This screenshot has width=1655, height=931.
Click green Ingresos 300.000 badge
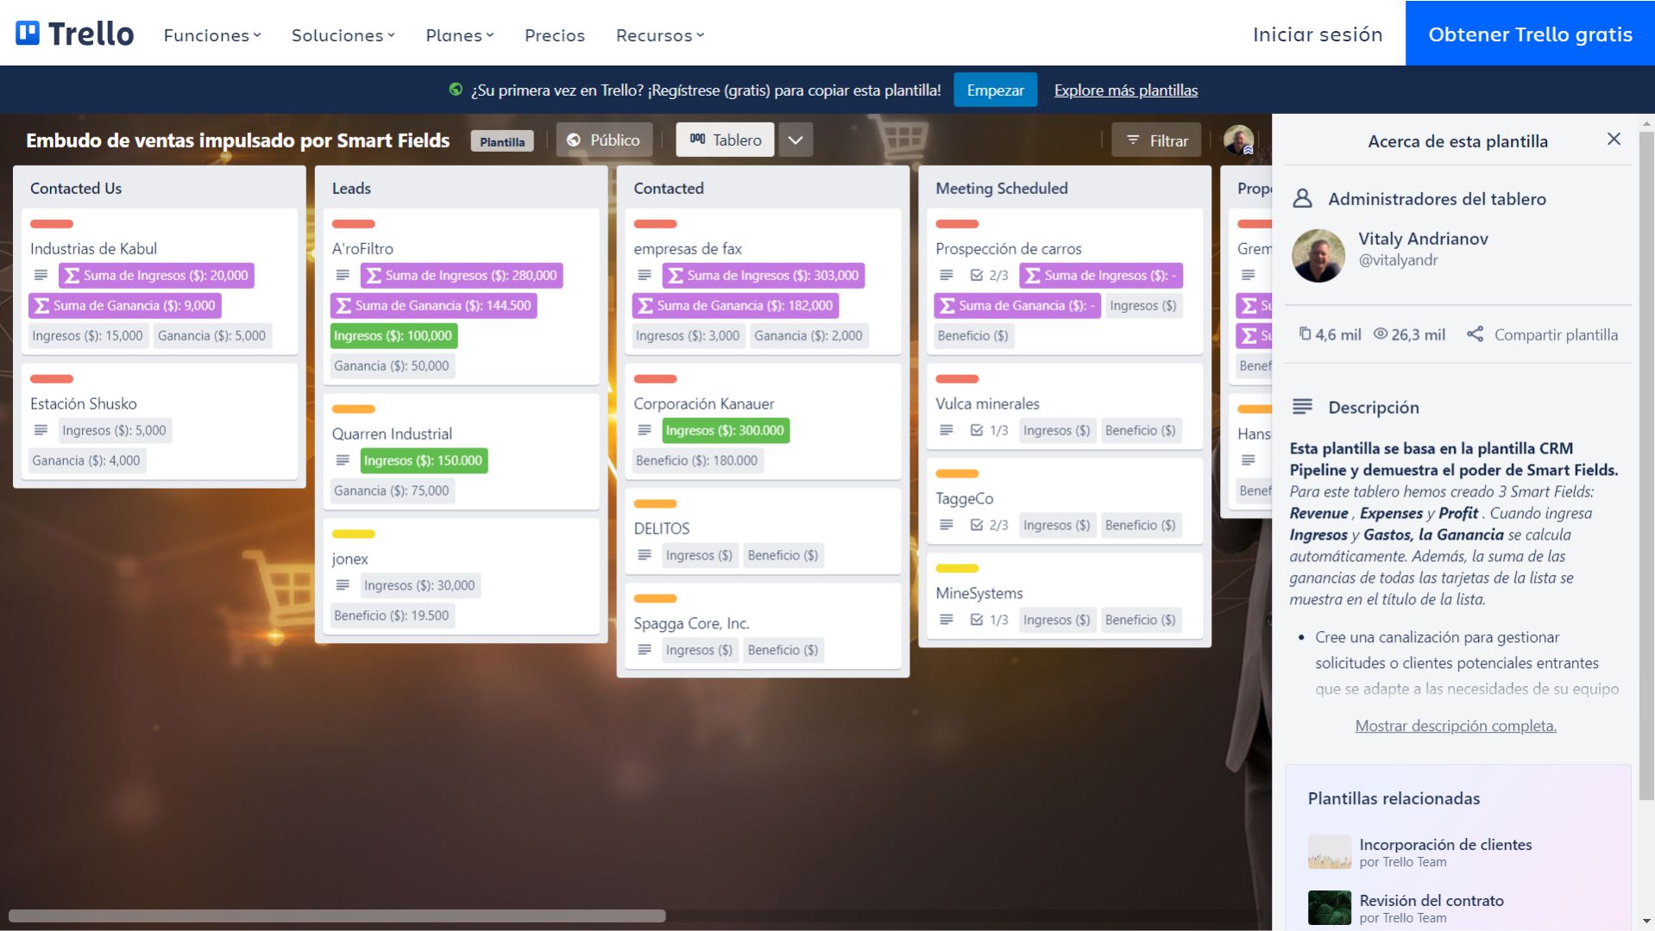click(x=726, y=430)
